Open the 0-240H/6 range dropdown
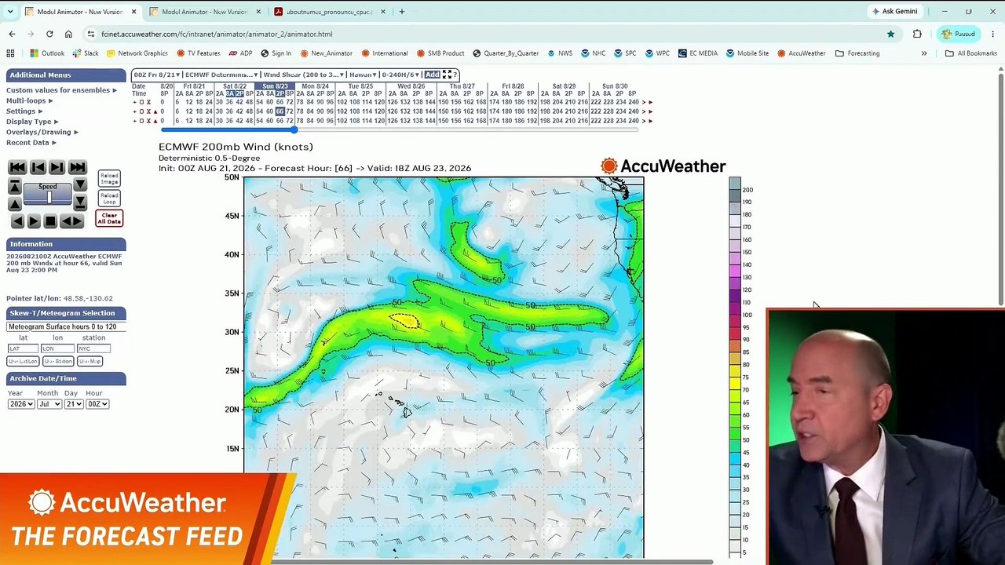Image resolution: width=1005 pixels, height=565 pixels. 400,75
